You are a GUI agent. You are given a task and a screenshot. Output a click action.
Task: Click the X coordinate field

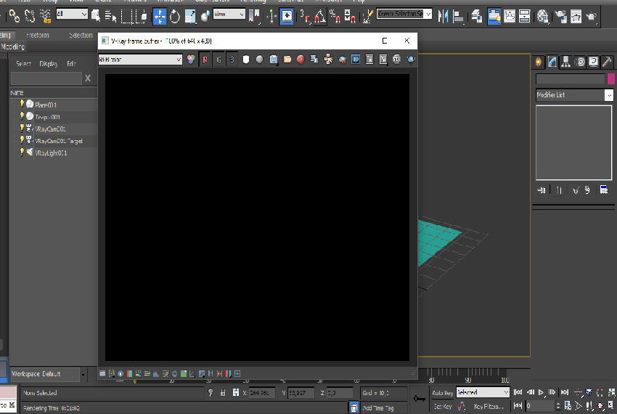[x=261, y=393]
